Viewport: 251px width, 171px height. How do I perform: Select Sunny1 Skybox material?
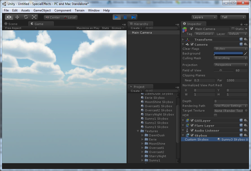pos(156,119)
